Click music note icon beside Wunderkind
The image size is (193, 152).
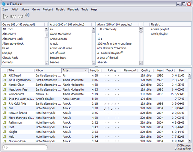coord(5,94)
